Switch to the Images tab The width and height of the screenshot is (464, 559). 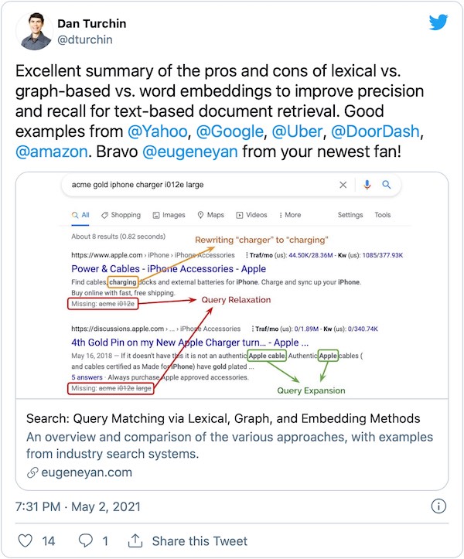pos(169,215)
